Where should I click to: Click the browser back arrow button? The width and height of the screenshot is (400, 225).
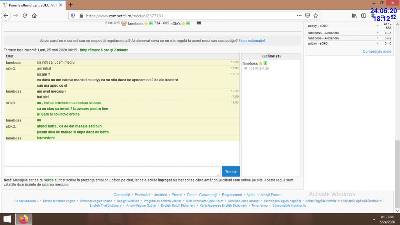coord(6,16)
